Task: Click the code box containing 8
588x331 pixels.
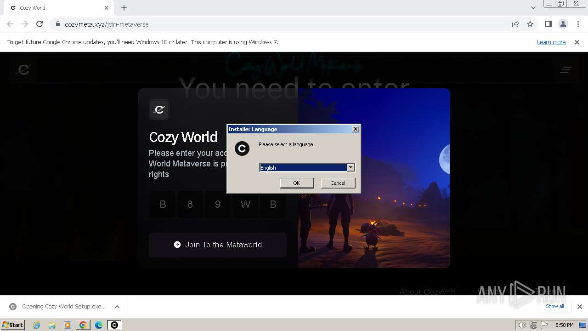Action: (x=190, y=204)
